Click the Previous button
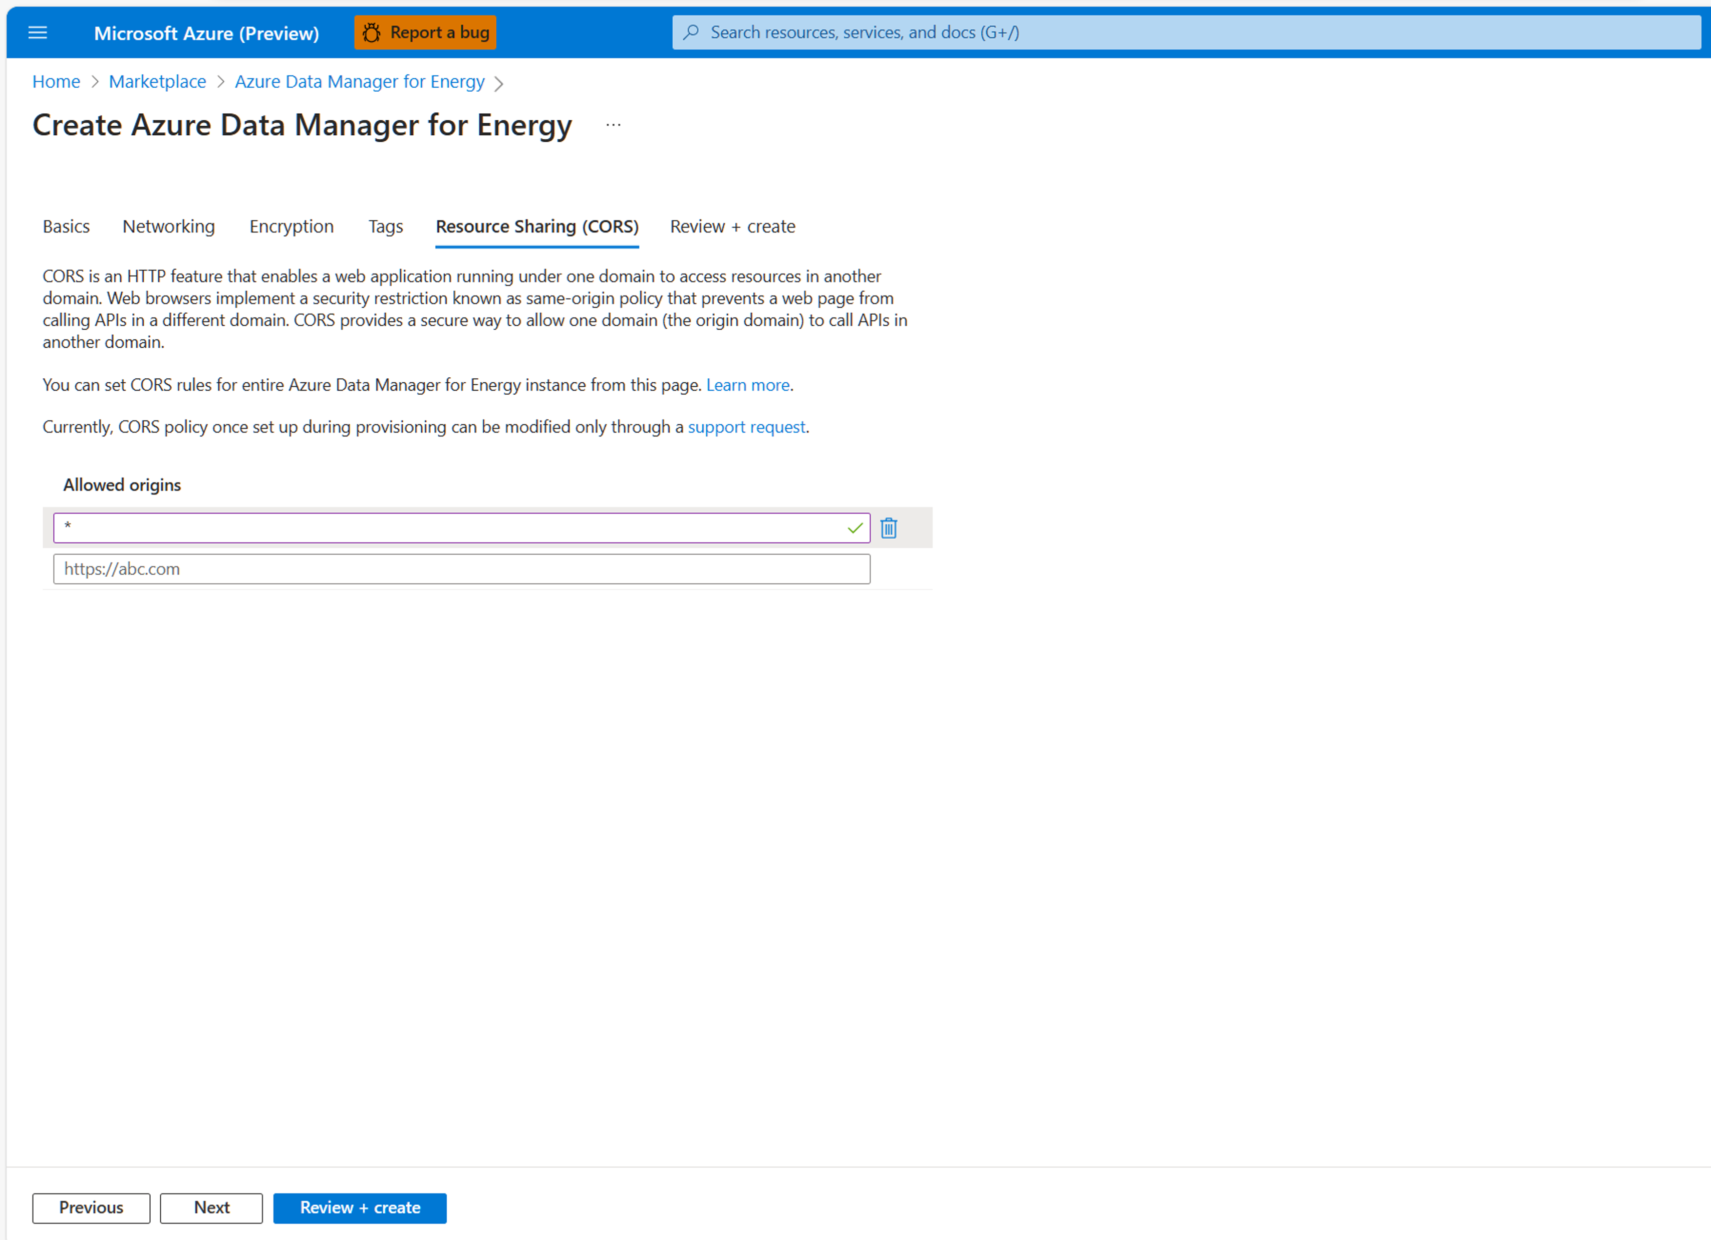The width and height of the screenshot is (1711, 1240). (x=91, y=1207)
